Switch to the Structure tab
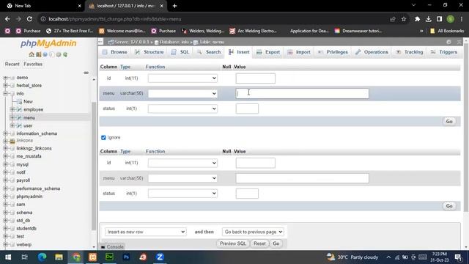Image resolution: width=469 pixels, height=264 pixels. [149, 52]
